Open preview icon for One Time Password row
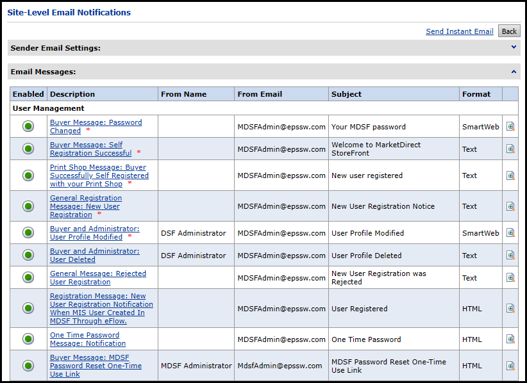Viewport: 527px width, 383px height. click(510, 339)
